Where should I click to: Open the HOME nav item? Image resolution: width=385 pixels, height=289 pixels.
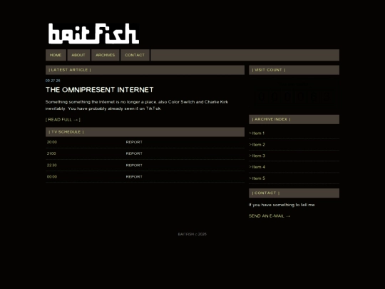[x=56, y=55]
